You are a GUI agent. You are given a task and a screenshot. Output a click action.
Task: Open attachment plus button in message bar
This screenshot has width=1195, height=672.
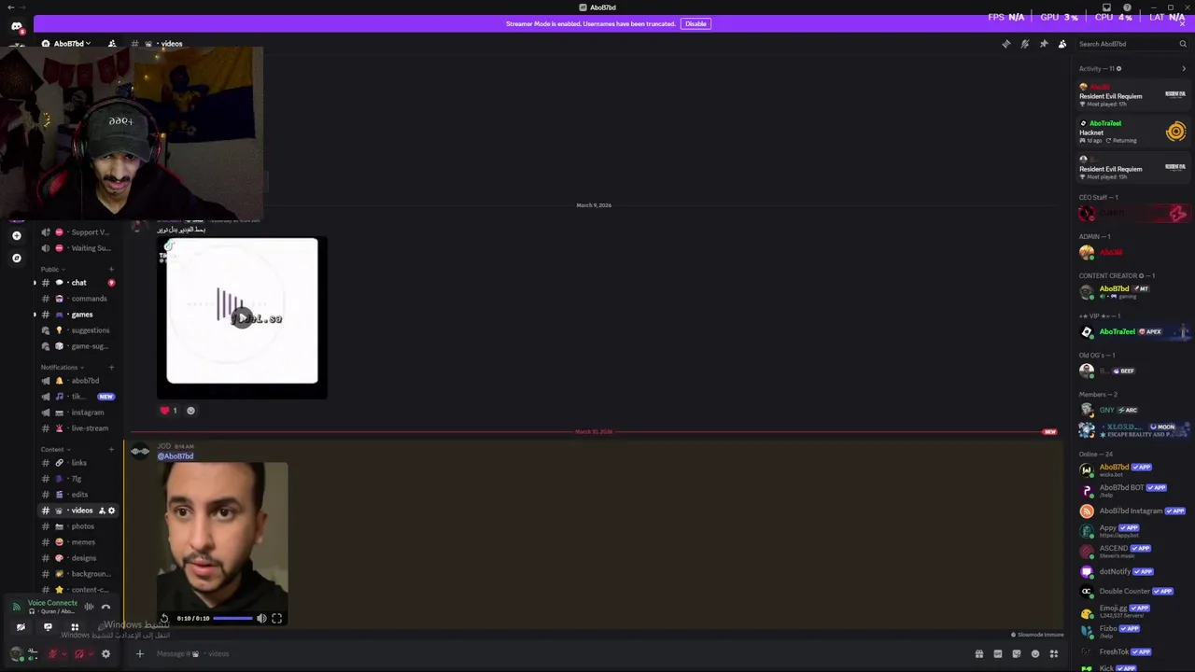tap(140, 654)
